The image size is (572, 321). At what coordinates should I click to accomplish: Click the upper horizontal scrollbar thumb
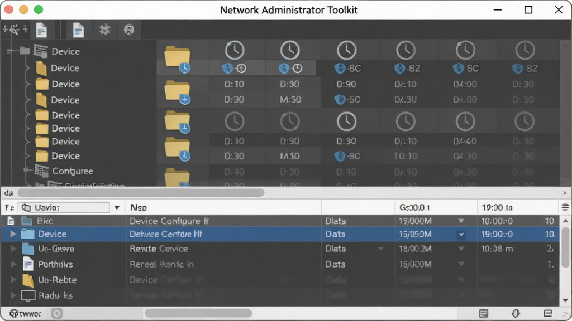[141, 192]
